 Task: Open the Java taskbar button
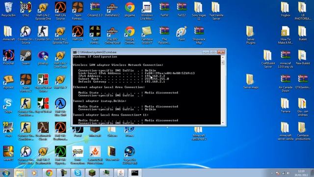[x=121, y=173]
